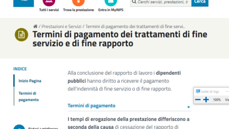Click the Termini di pagamento section heading
The height and width of the screenshot is (129, 229).
(x=92, y=106)
